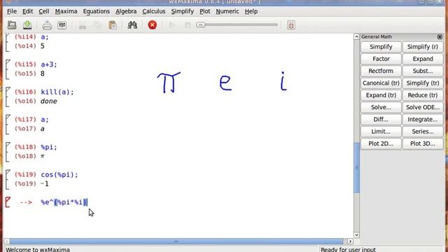Open Find with the binoculars icon
The width and height of the screenshot is (448, 252).
[132, 25]
